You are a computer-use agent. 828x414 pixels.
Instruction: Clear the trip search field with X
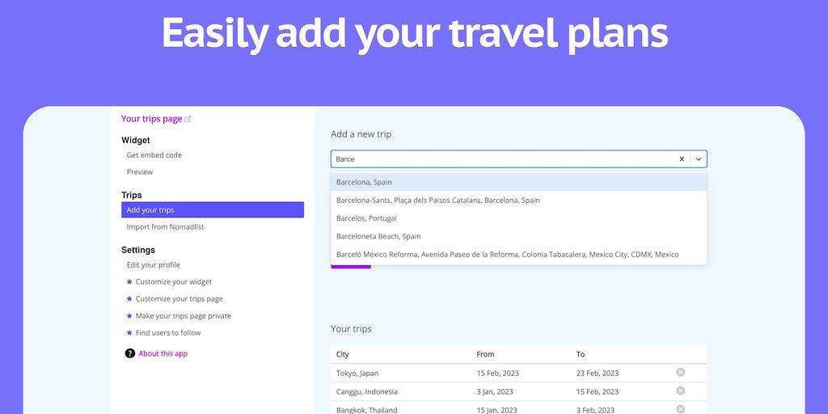(x=682, y=159)
